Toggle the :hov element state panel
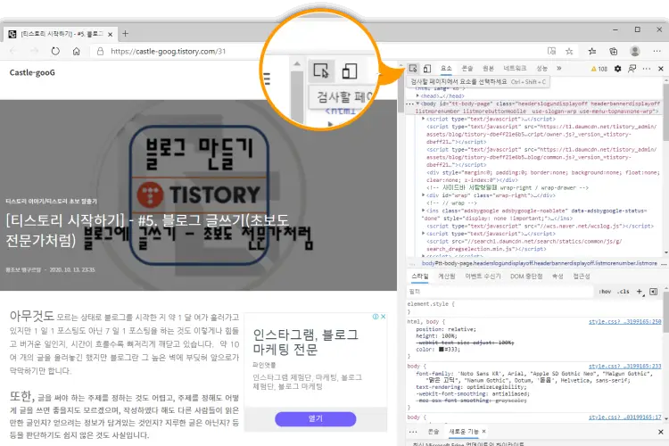This screenshot has width=669, height=446. pyautogui.click(x=605, y=292)
